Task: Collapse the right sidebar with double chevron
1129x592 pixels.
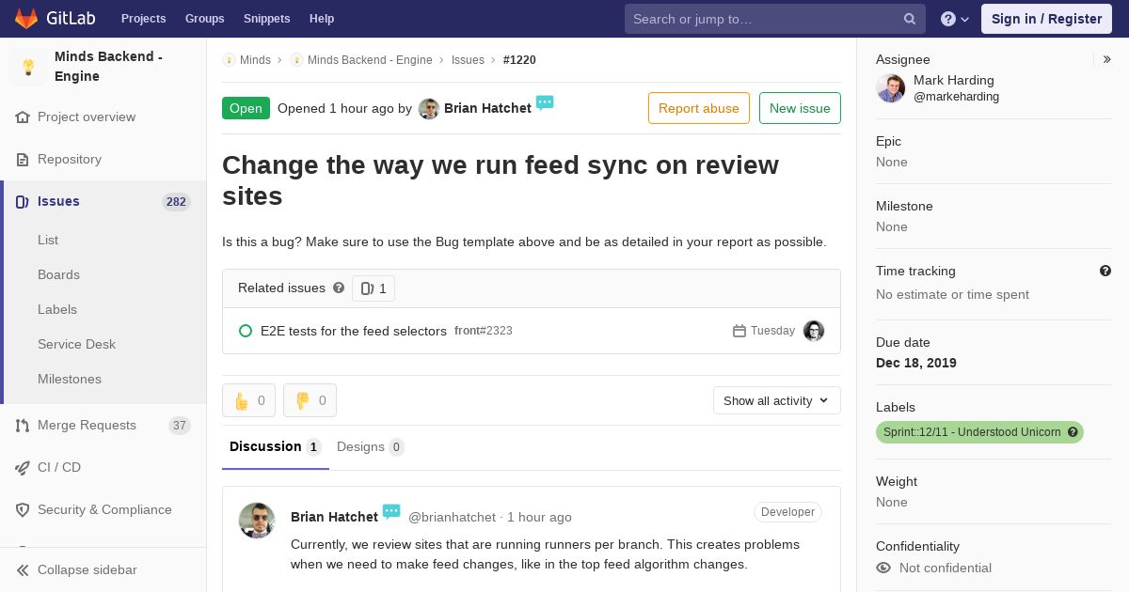Action: (x=1107, y=60)
